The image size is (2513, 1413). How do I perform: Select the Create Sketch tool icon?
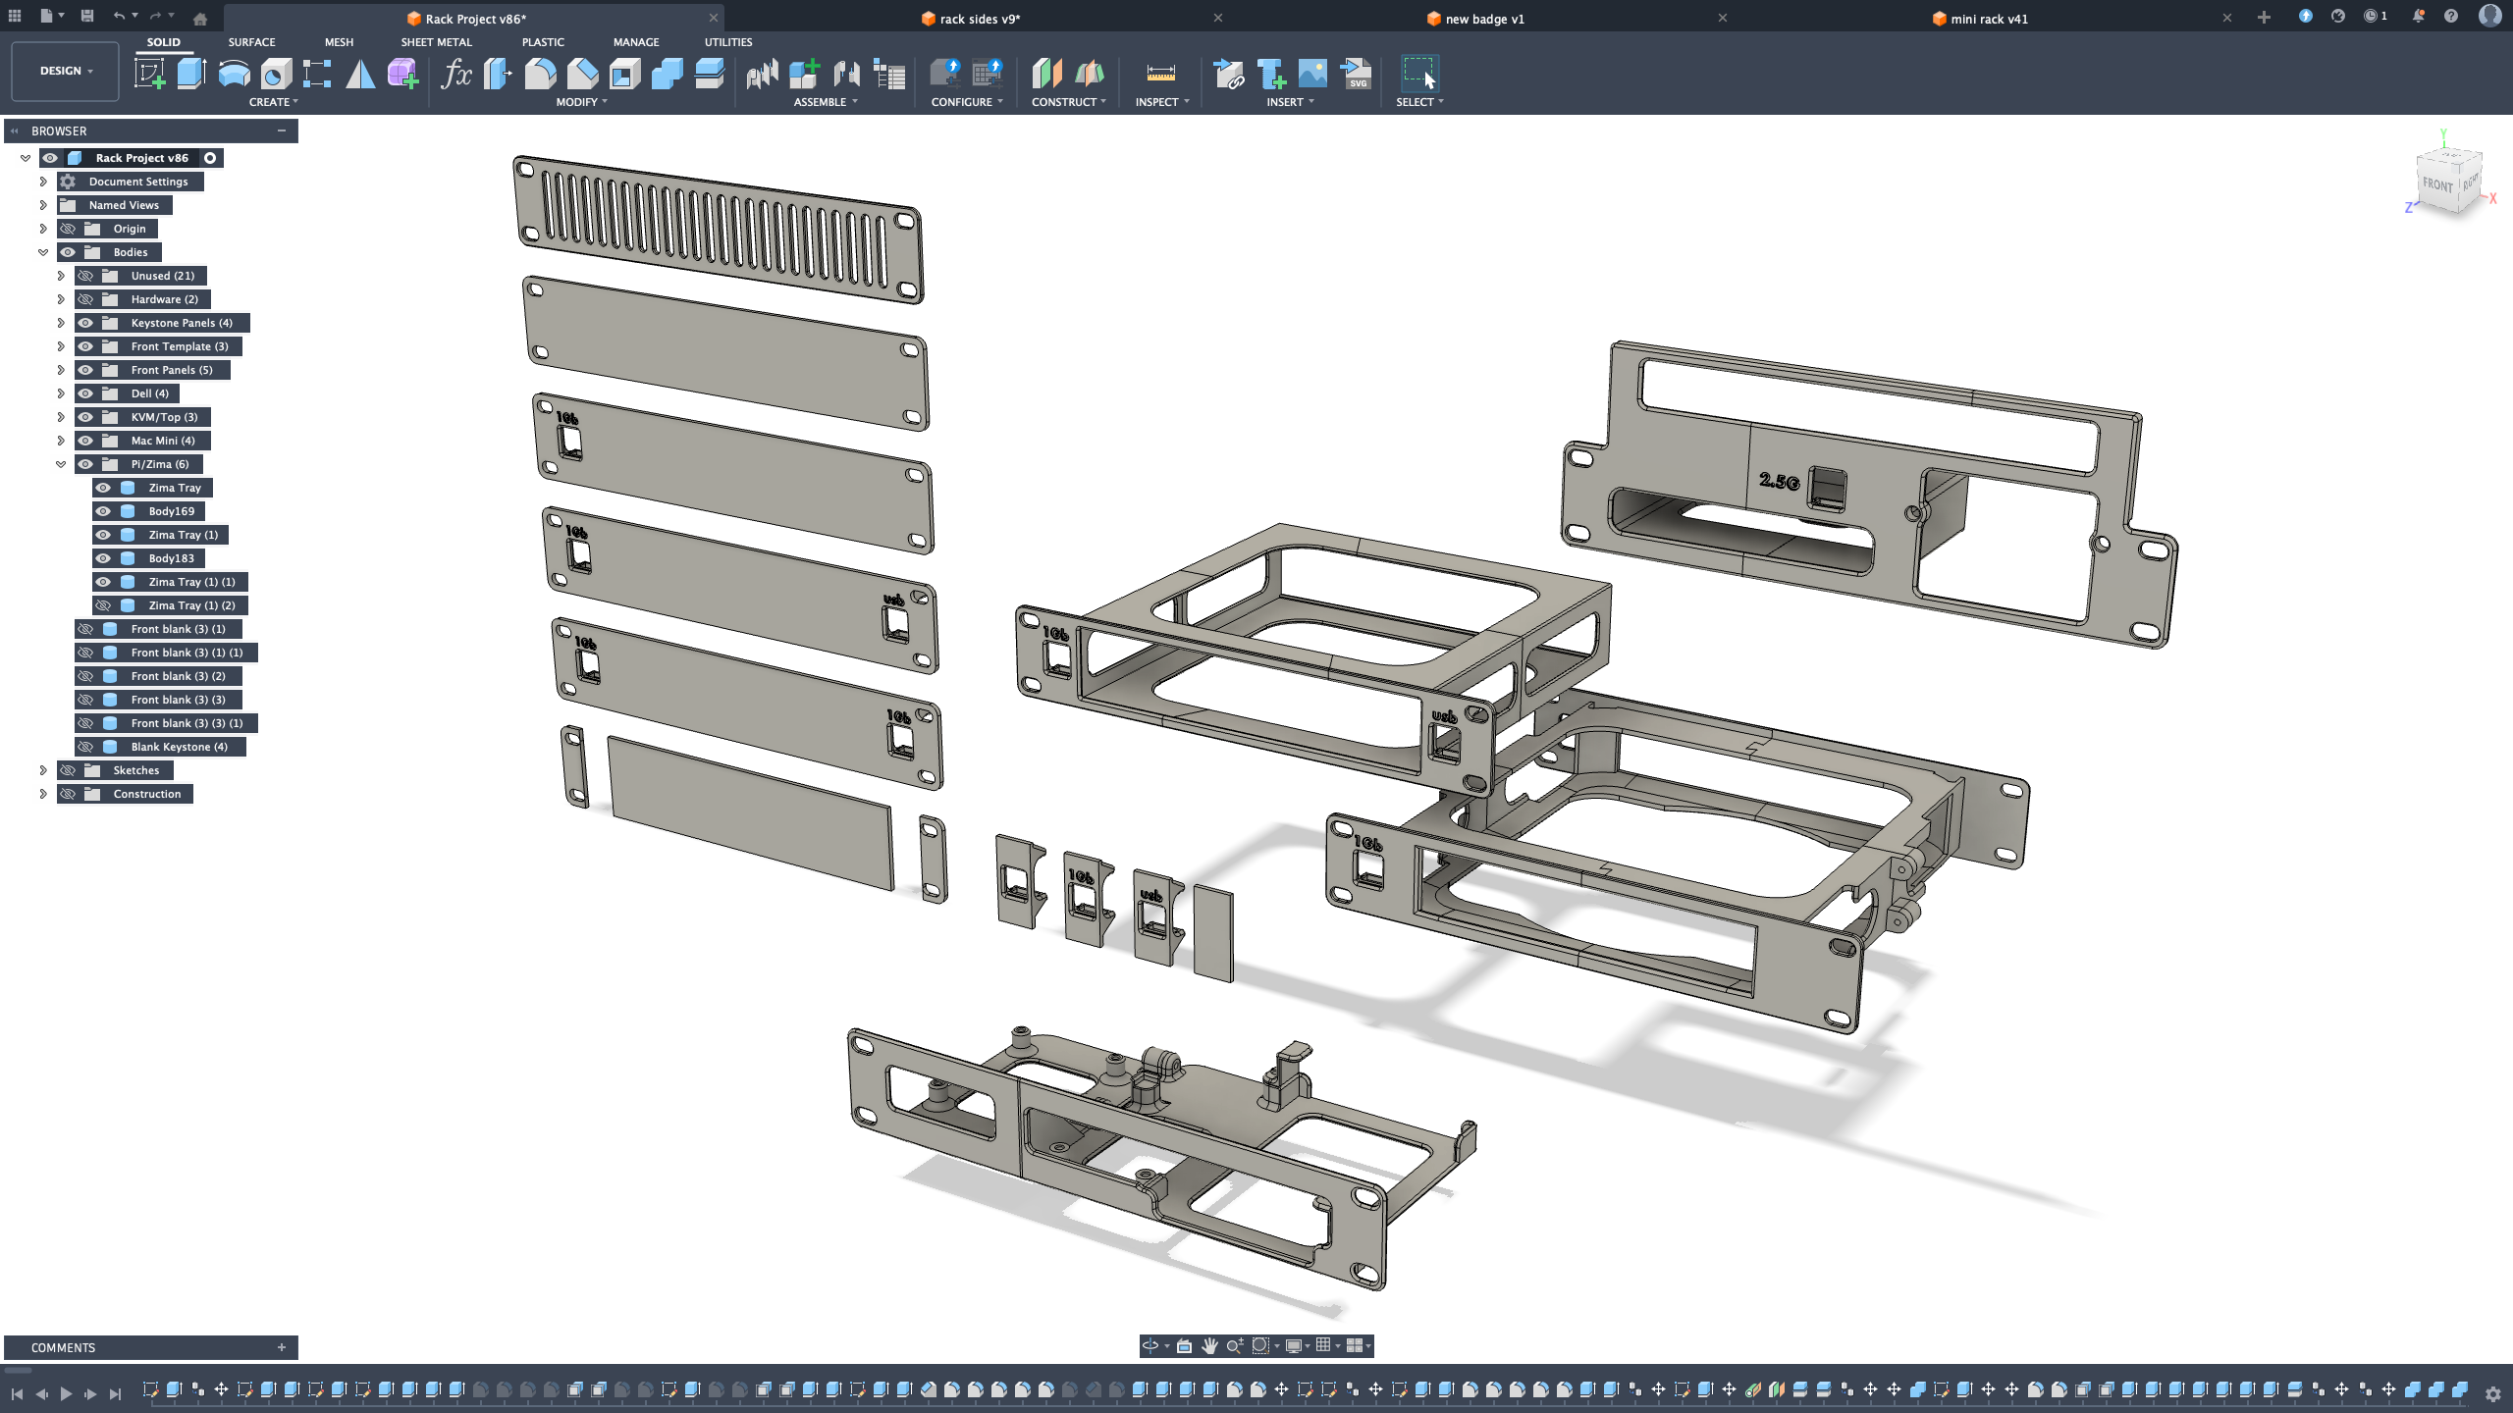(x=149, y=74)
